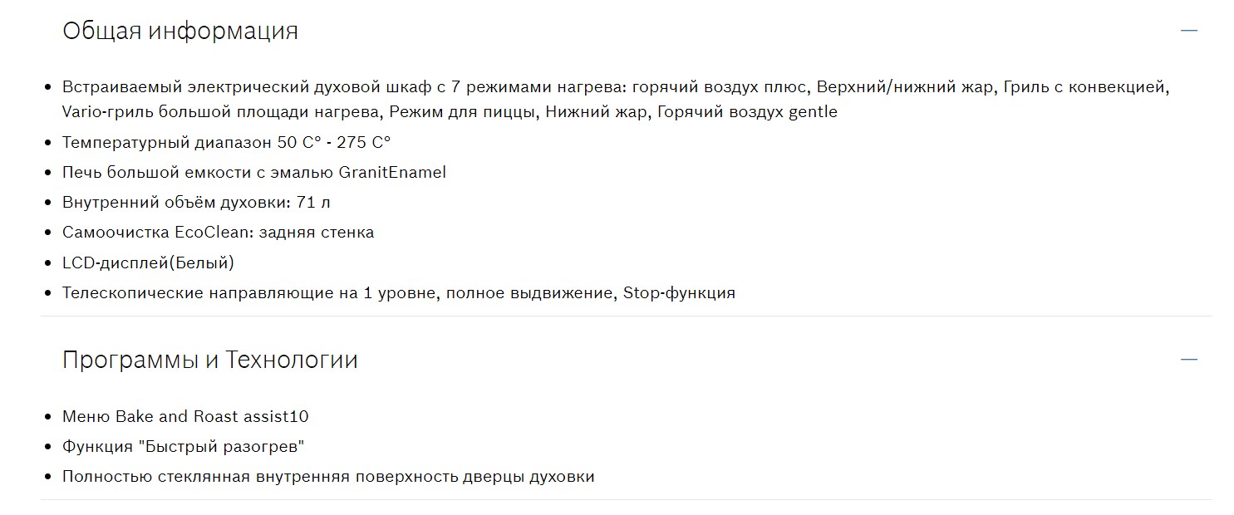Click the Полностью стеклянная внутренняя поверхность item
This screenshot has width=1234, height=515.
328,477
